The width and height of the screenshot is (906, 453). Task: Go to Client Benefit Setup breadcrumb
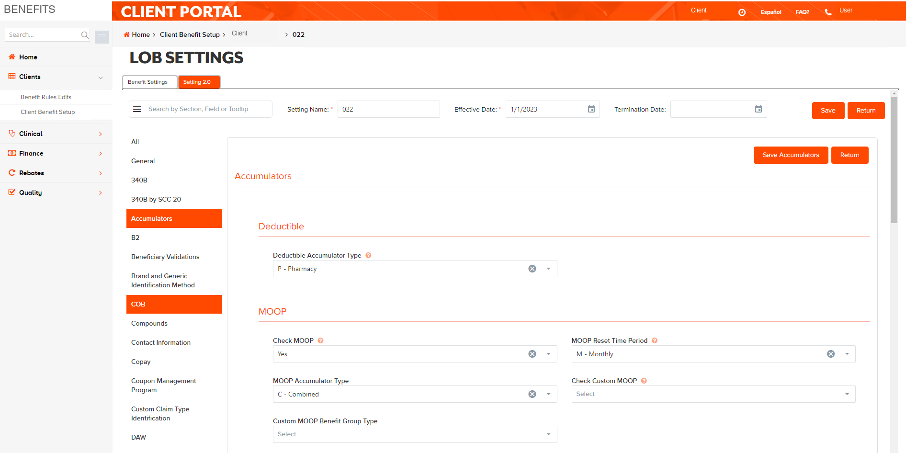(190, 34)
